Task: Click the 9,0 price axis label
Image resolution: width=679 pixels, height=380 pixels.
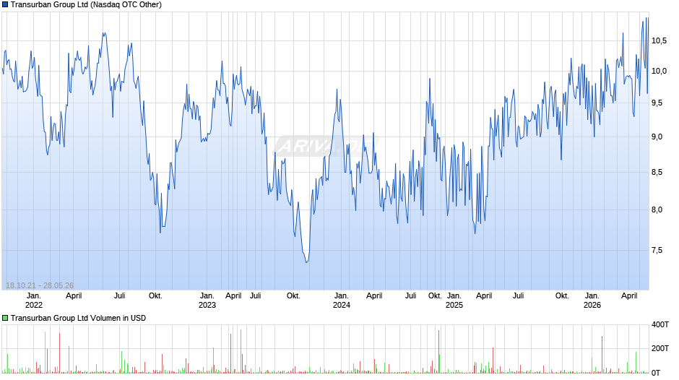Action: coord(657,137)
